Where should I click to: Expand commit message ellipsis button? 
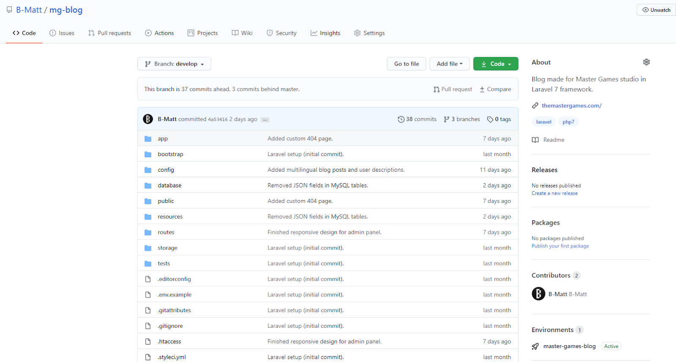[265, 120]
